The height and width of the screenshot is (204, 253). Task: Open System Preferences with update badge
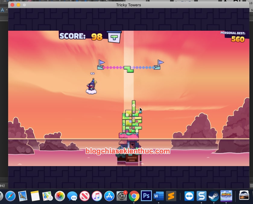click(x=122, y=196)
